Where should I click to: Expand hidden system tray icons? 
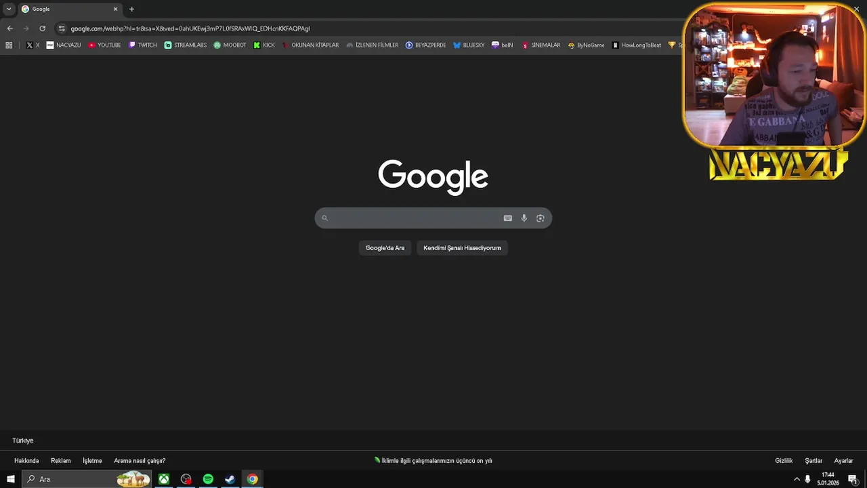(797, 479)
